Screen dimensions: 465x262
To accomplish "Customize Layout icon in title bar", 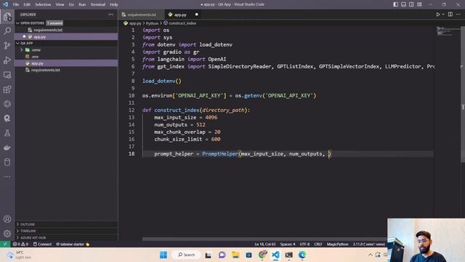I will [419, 4].
